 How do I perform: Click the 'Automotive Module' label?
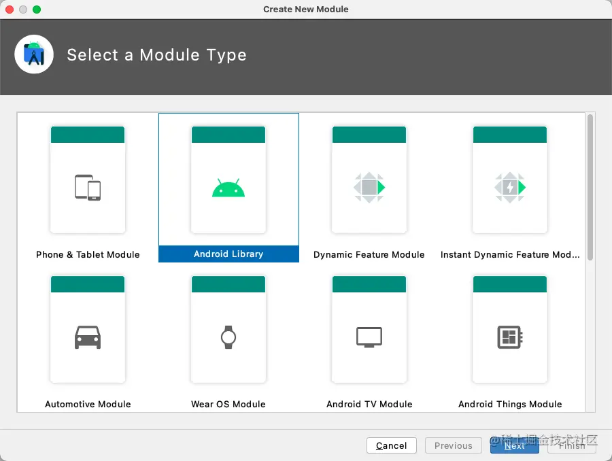(88, 404)
